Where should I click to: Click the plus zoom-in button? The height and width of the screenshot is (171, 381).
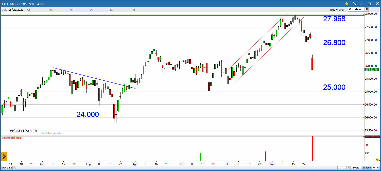[x=374, y=168]
